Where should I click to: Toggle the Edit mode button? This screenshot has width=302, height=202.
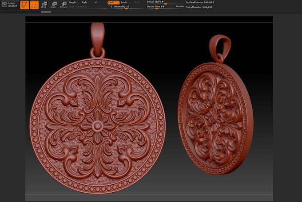point(24,5)
